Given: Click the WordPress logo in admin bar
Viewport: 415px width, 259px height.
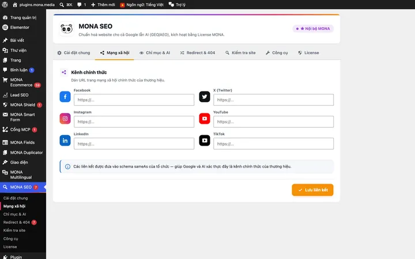Looking at the screenshot, I should point(5,5).
